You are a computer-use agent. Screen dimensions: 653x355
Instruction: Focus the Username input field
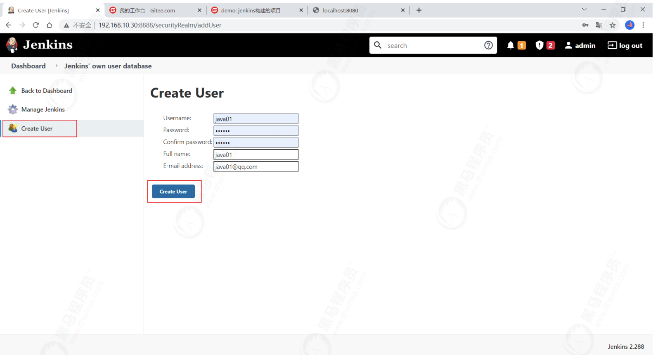(x=256, y=118)
